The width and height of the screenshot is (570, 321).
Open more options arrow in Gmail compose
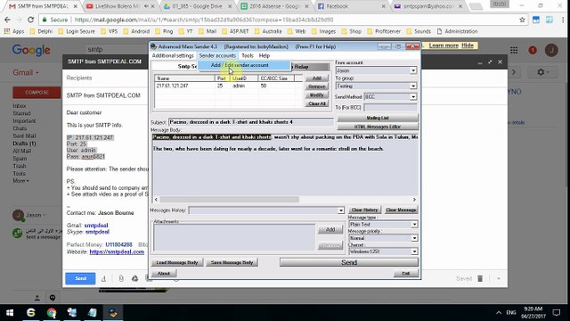499,279
